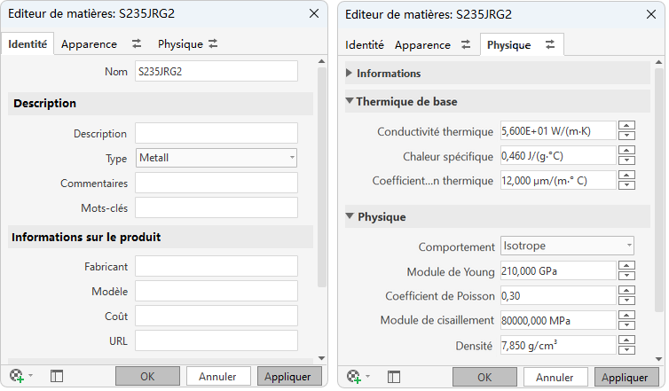Click the right window's scroll down arrow

pyautogui.click(x=658, y=359)
